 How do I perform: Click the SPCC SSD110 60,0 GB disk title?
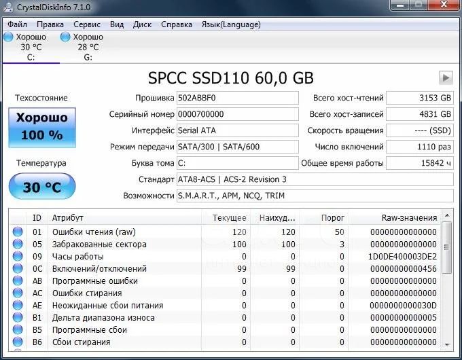pos(231,78)
